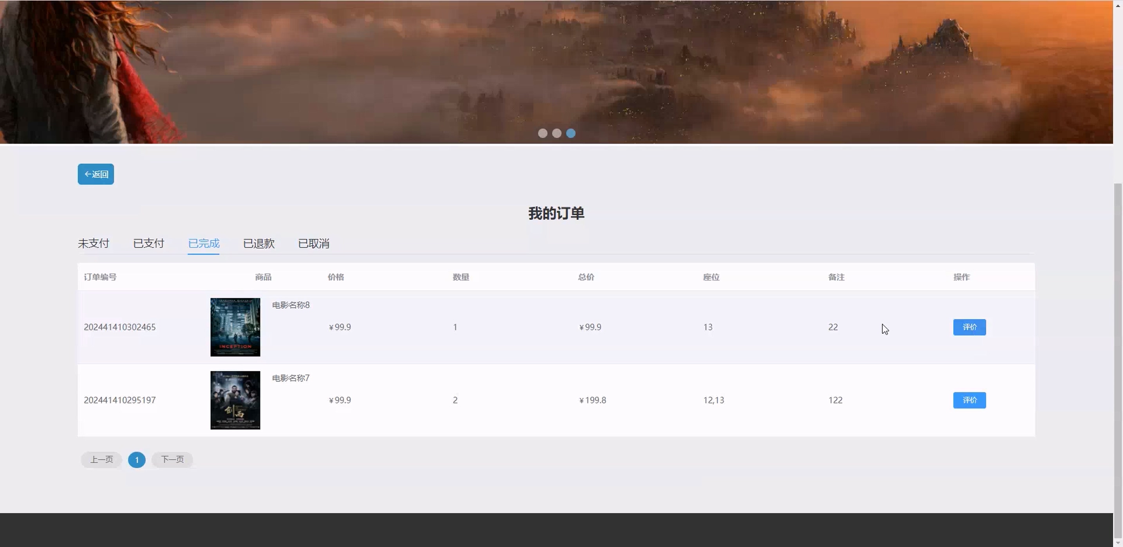
Task: Go to next page with 下一页
Action: click(x=172, y=459)
